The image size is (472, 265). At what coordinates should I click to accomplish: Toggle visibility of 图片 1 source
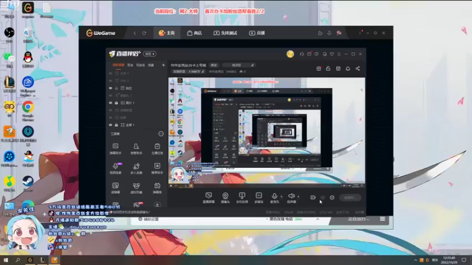tap(110, 102)
